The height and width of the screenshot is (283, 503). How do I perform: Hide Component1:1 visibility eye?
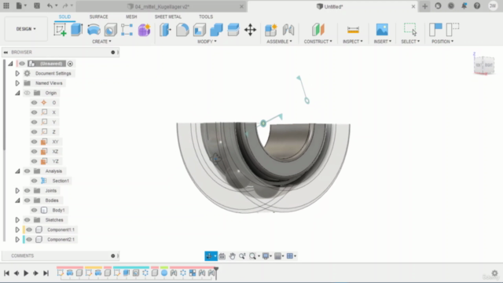(29, 230)
